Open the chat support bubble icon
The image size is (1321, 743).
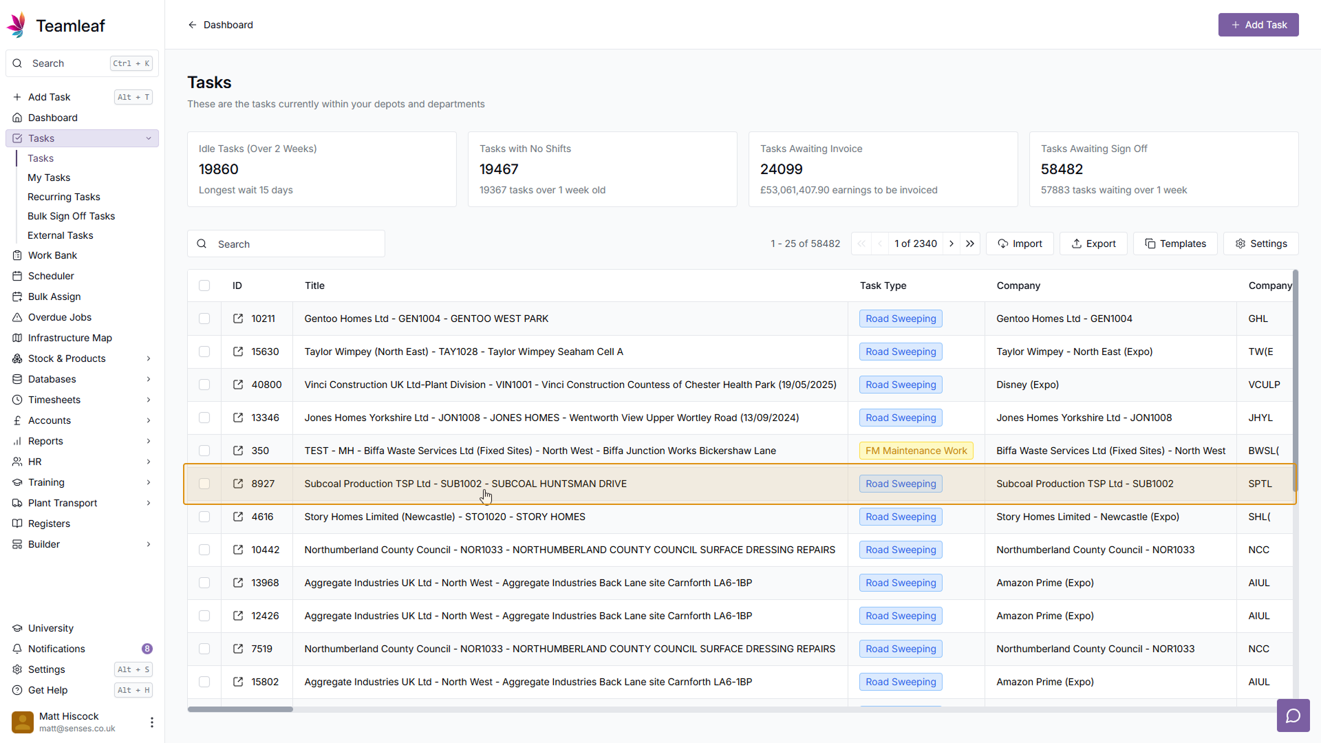pos(1293,715)
